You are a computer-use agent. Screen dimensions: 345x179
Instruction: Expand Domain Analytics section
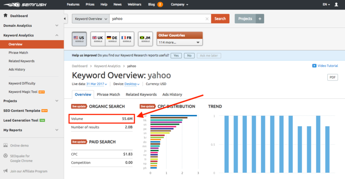[57, 25]
